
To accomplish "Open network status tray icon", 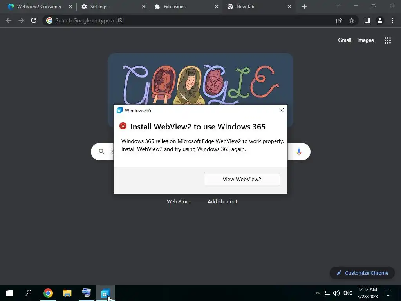I will (x=327, y=293).
